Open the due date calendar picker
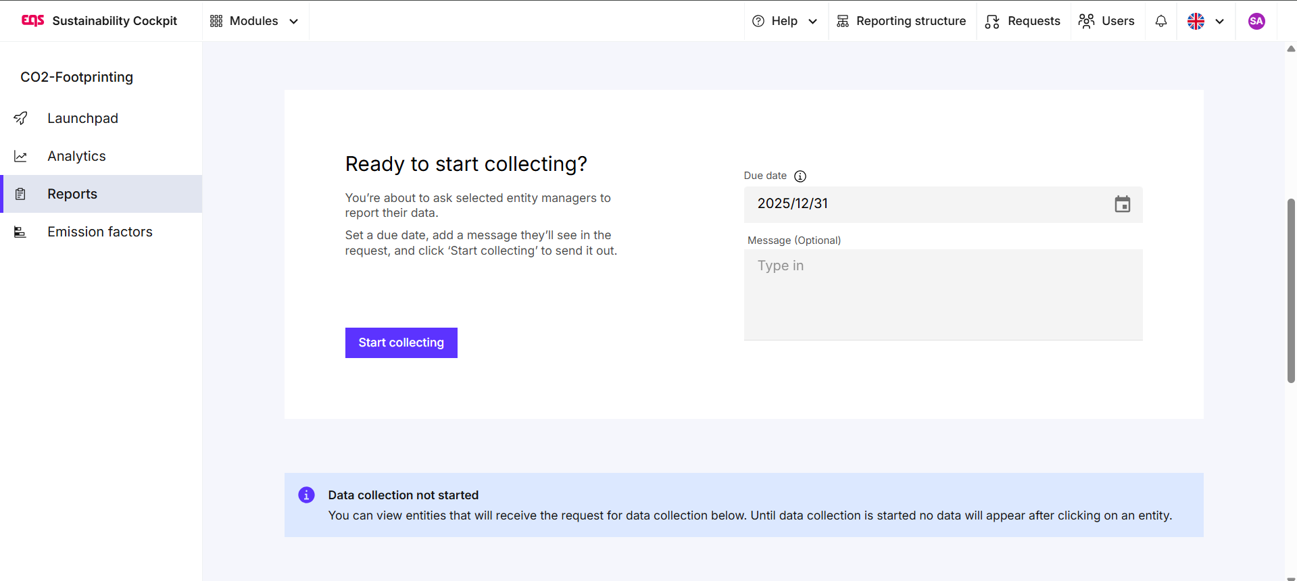Screen dimensions: 1297x581 click(x=1123, y=204)
